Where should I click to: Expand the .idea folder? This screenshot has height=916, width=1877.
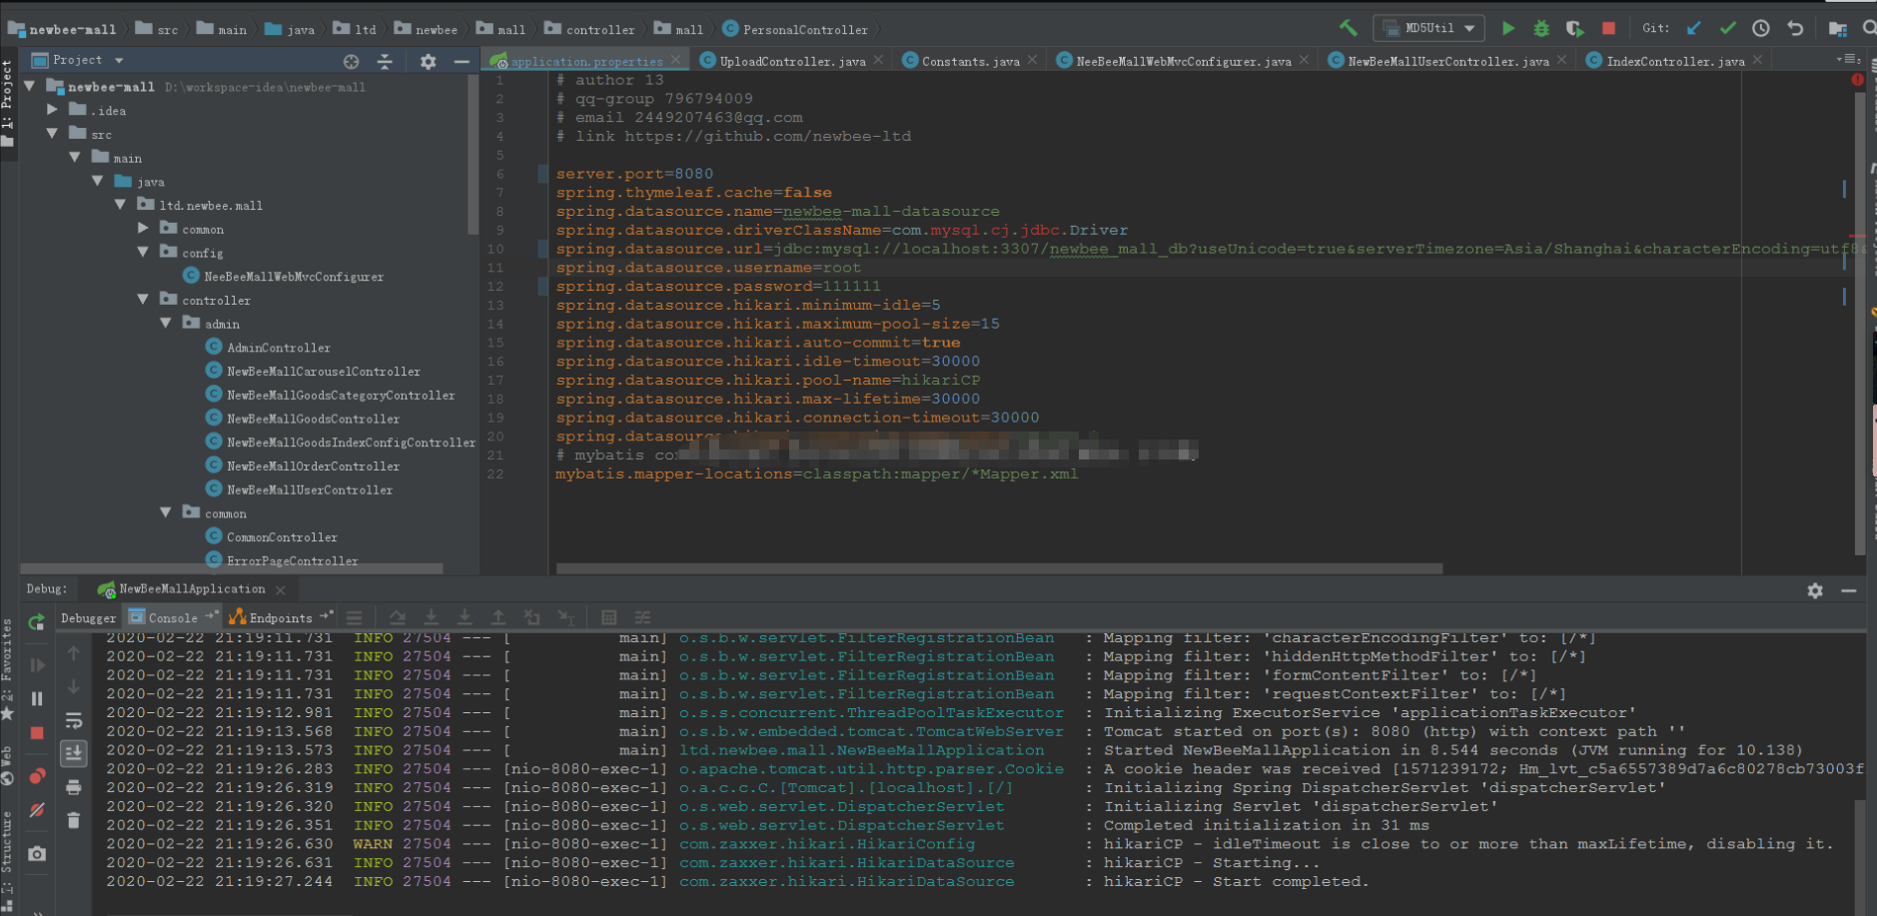52,110
